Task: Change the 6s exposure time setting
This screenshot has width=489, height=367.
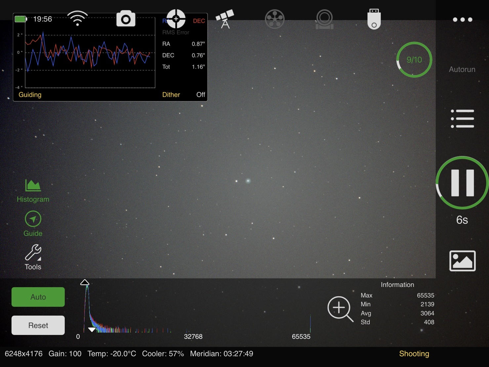Action: coord(462,220)
